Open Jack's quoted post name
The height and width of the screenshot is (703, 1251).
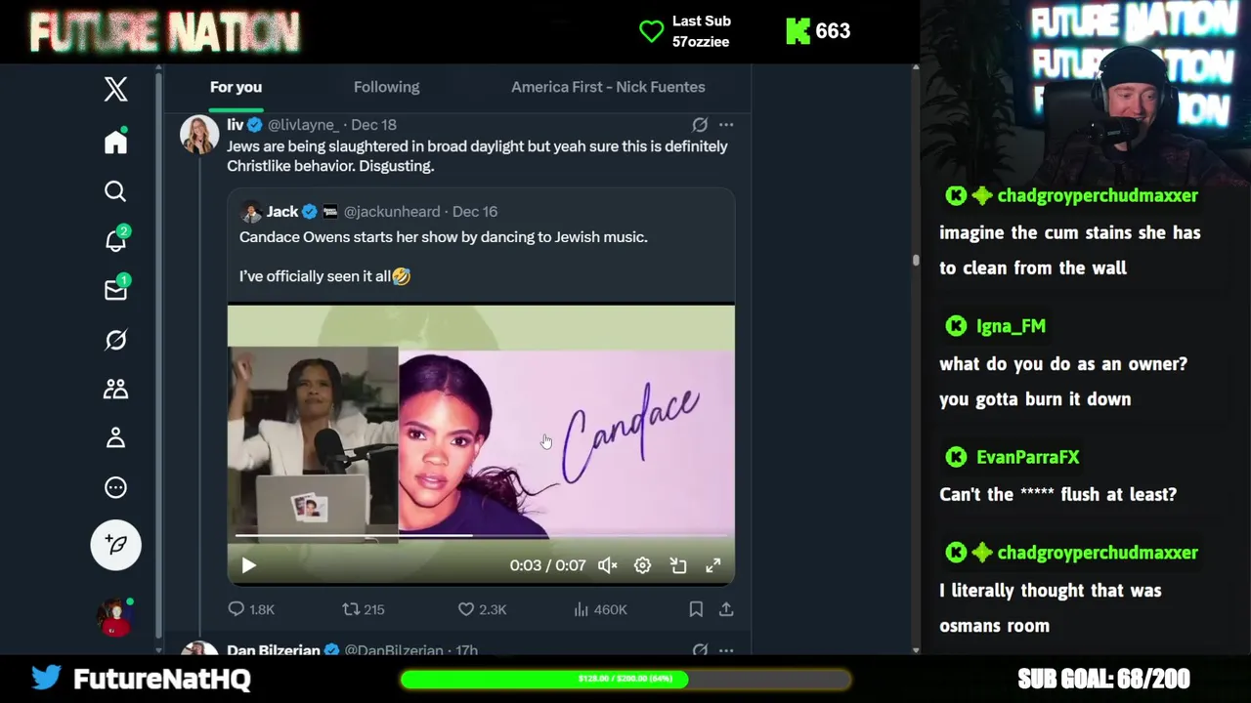[282, 211]
